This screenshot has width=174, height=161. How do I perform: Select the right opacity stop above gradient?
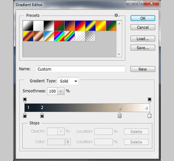[x=150, y=100]
